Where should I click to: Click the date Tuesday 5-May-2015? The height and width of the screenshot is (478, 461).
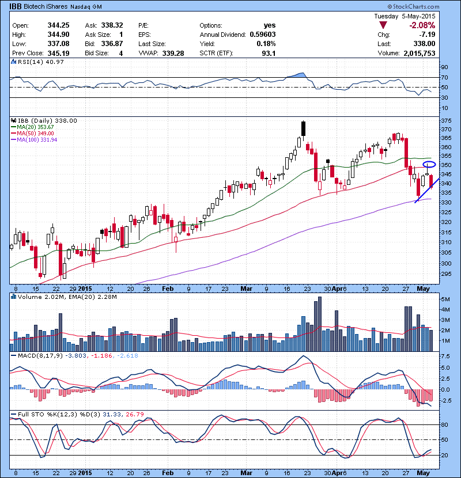click(x=405, y=16)
